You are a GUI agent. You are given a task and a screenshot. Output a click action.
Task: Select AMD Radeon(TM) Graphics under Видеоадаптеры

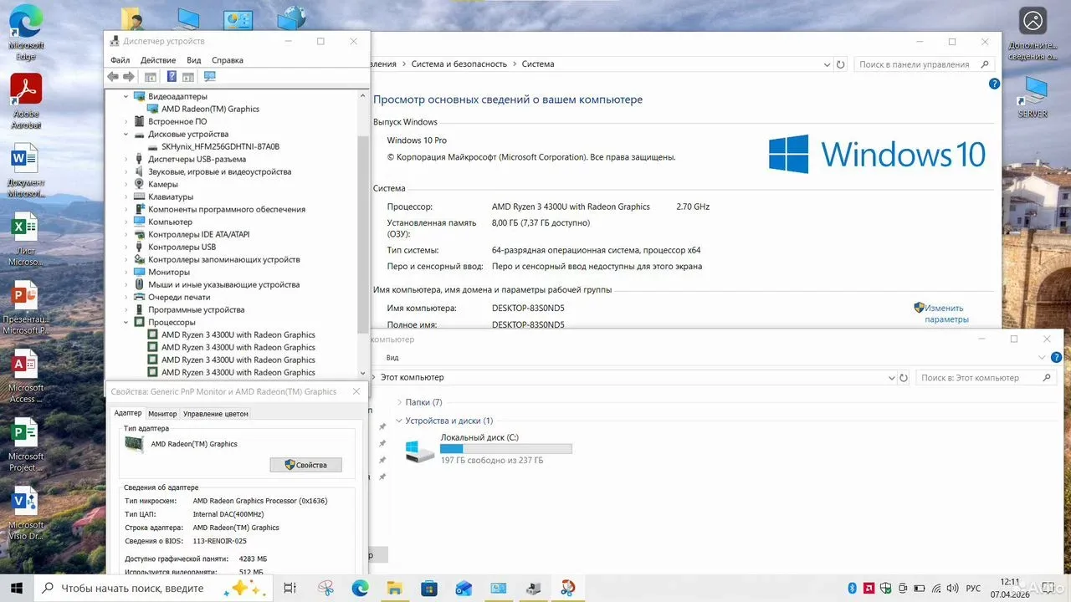210,109
